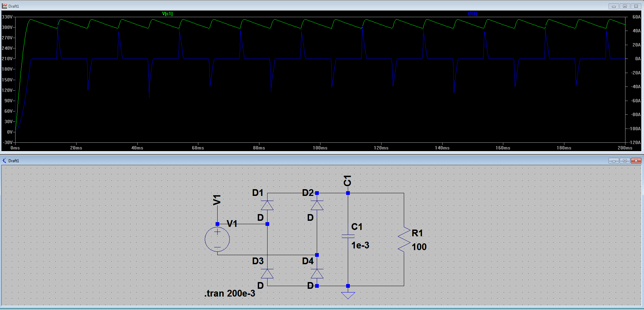This screenshot has width=644, height=310.
Task: Click the 60A current axis label
Action: click(x=636, y=17)
